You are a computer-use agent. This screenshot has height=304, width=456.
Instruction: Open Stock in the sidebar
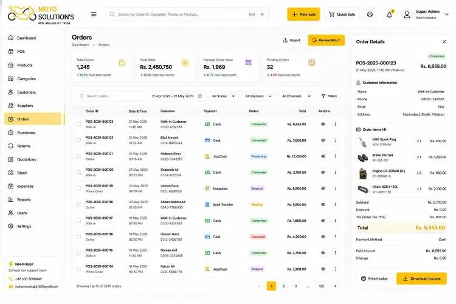(x=33, y=173)
